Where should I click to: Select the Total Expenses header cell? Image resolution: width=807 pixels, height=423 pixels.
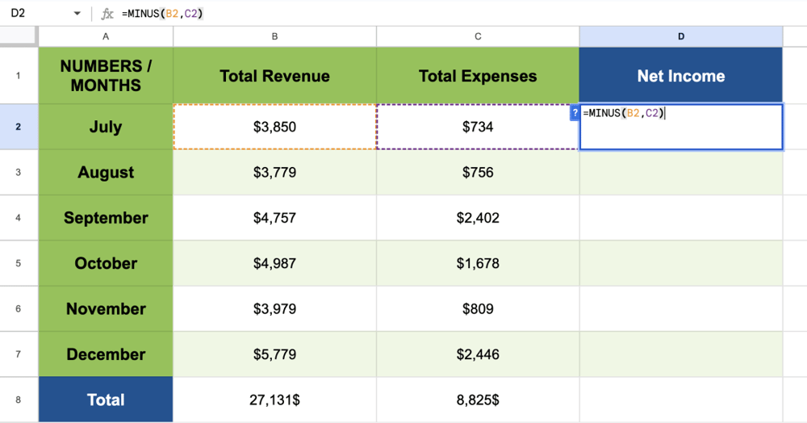(x=478, y=76)
